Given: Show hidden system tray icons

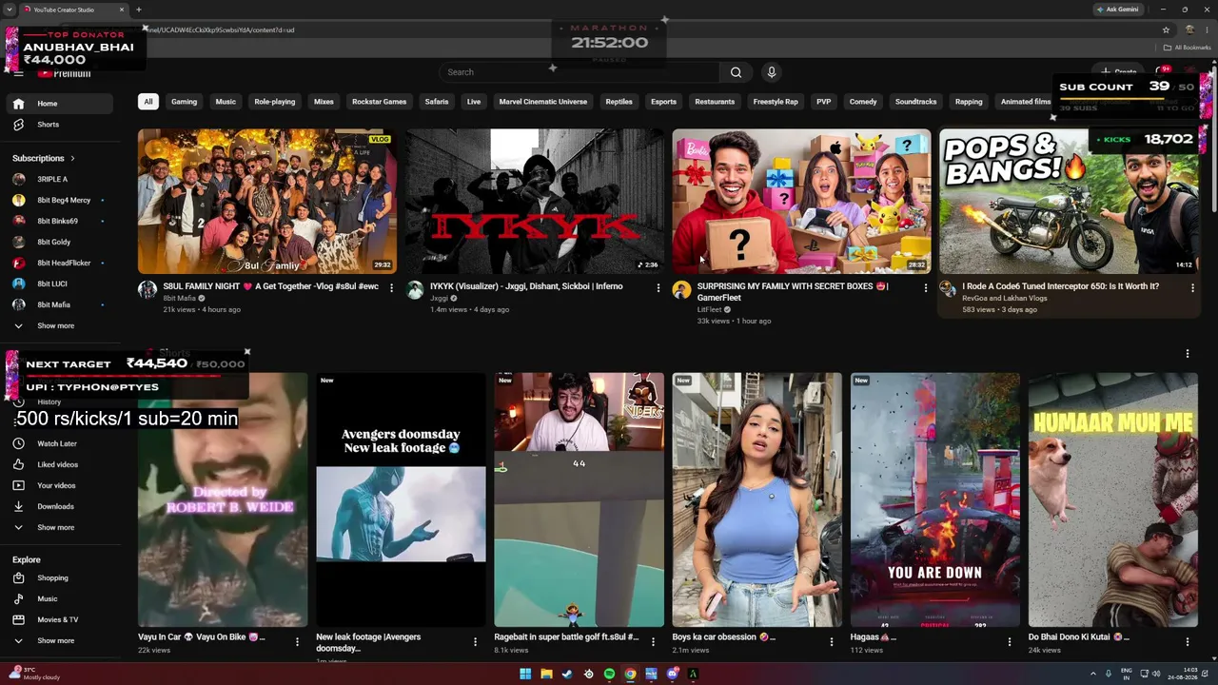Looking at the screenshot, I should click(x=1093, y=675).
